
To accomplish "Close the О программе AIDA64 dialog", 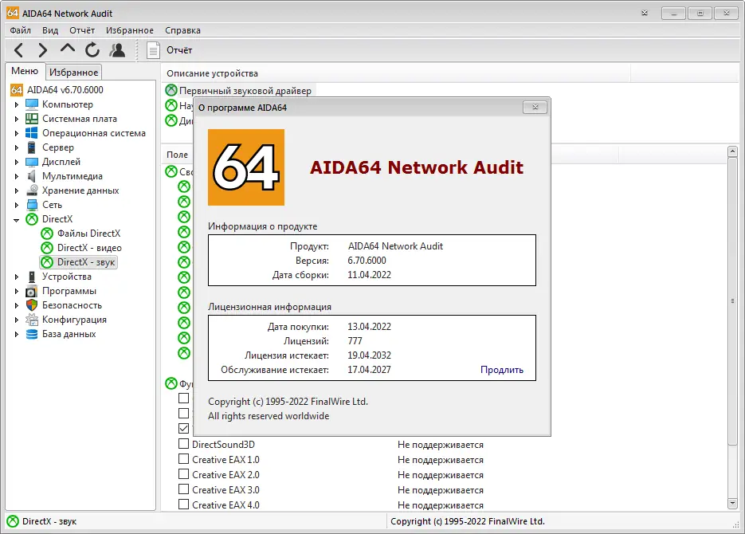I will (x=535, y=107).
